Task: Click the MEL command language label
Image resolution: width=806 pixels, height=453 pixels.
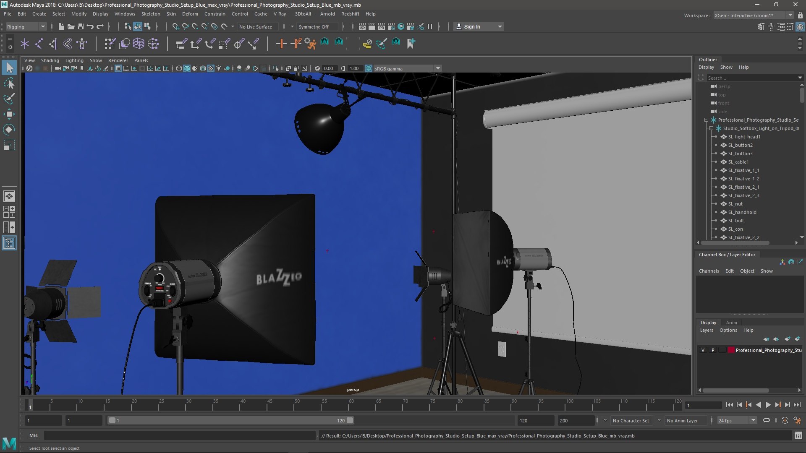Action: [x=34, y=435]
